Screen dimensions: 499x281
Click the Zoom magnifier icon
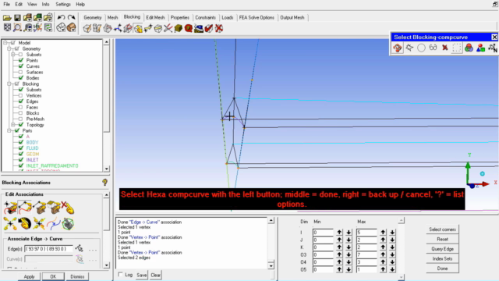point(17,28)
